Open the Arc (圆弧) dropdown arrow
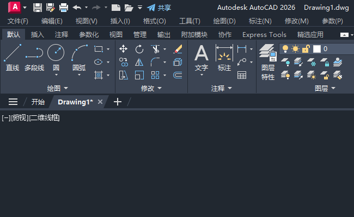Viewport: 354px width, 217px height. tap(80, 75)
